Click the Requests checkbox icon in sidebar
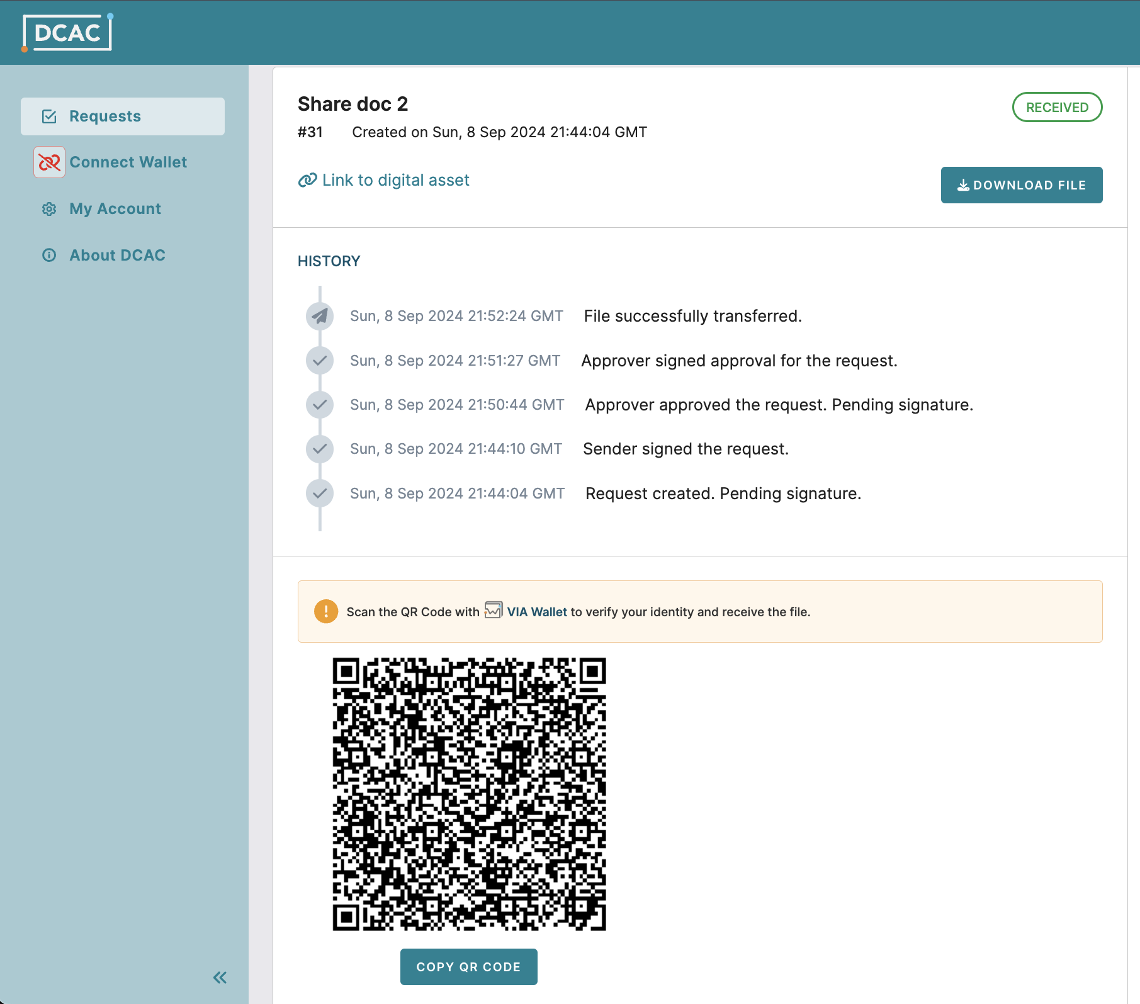 click(49, 116)
